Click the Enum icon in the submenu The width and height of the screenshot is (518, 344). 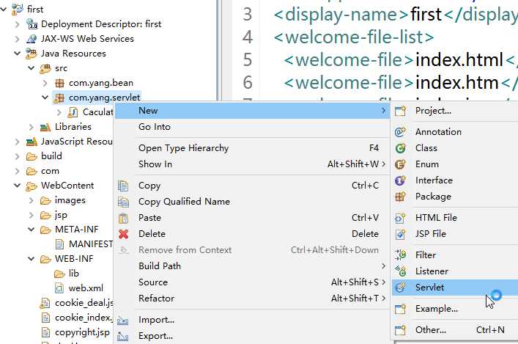coord(400,164)
